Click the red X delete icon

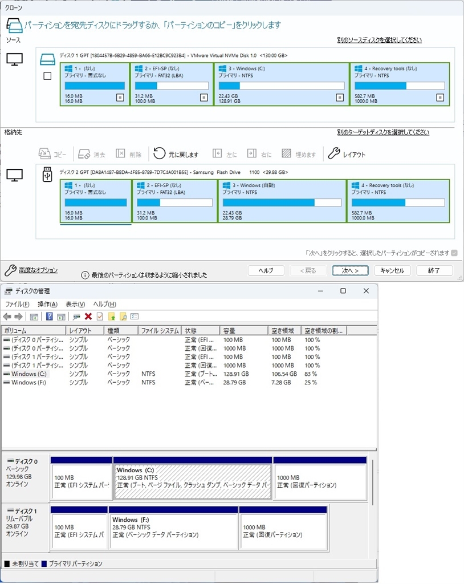click(88, 317)
